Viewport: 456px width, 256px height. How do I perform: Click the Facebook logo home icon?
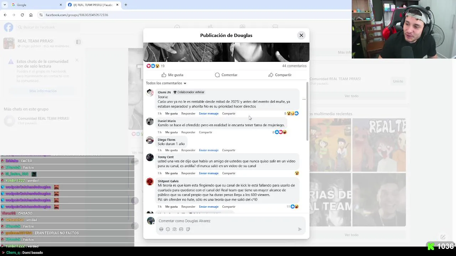tap(9, 27)
